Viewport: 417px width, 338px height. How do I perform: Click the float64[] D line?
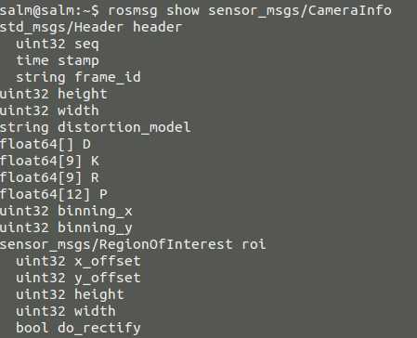coord(46,144)
